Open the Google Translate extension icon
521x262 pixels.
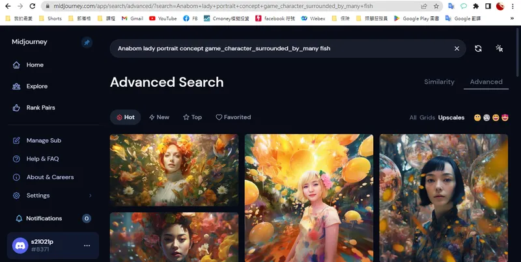tap(451, 6)
